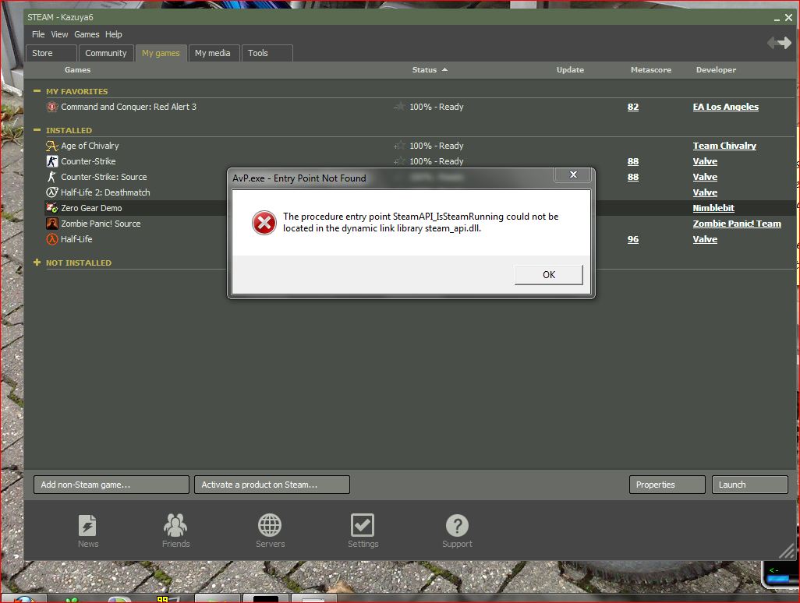Open the Settings checkmark icon
The width and height of the screenshot is (800, 603).
(x=363, y=525)
